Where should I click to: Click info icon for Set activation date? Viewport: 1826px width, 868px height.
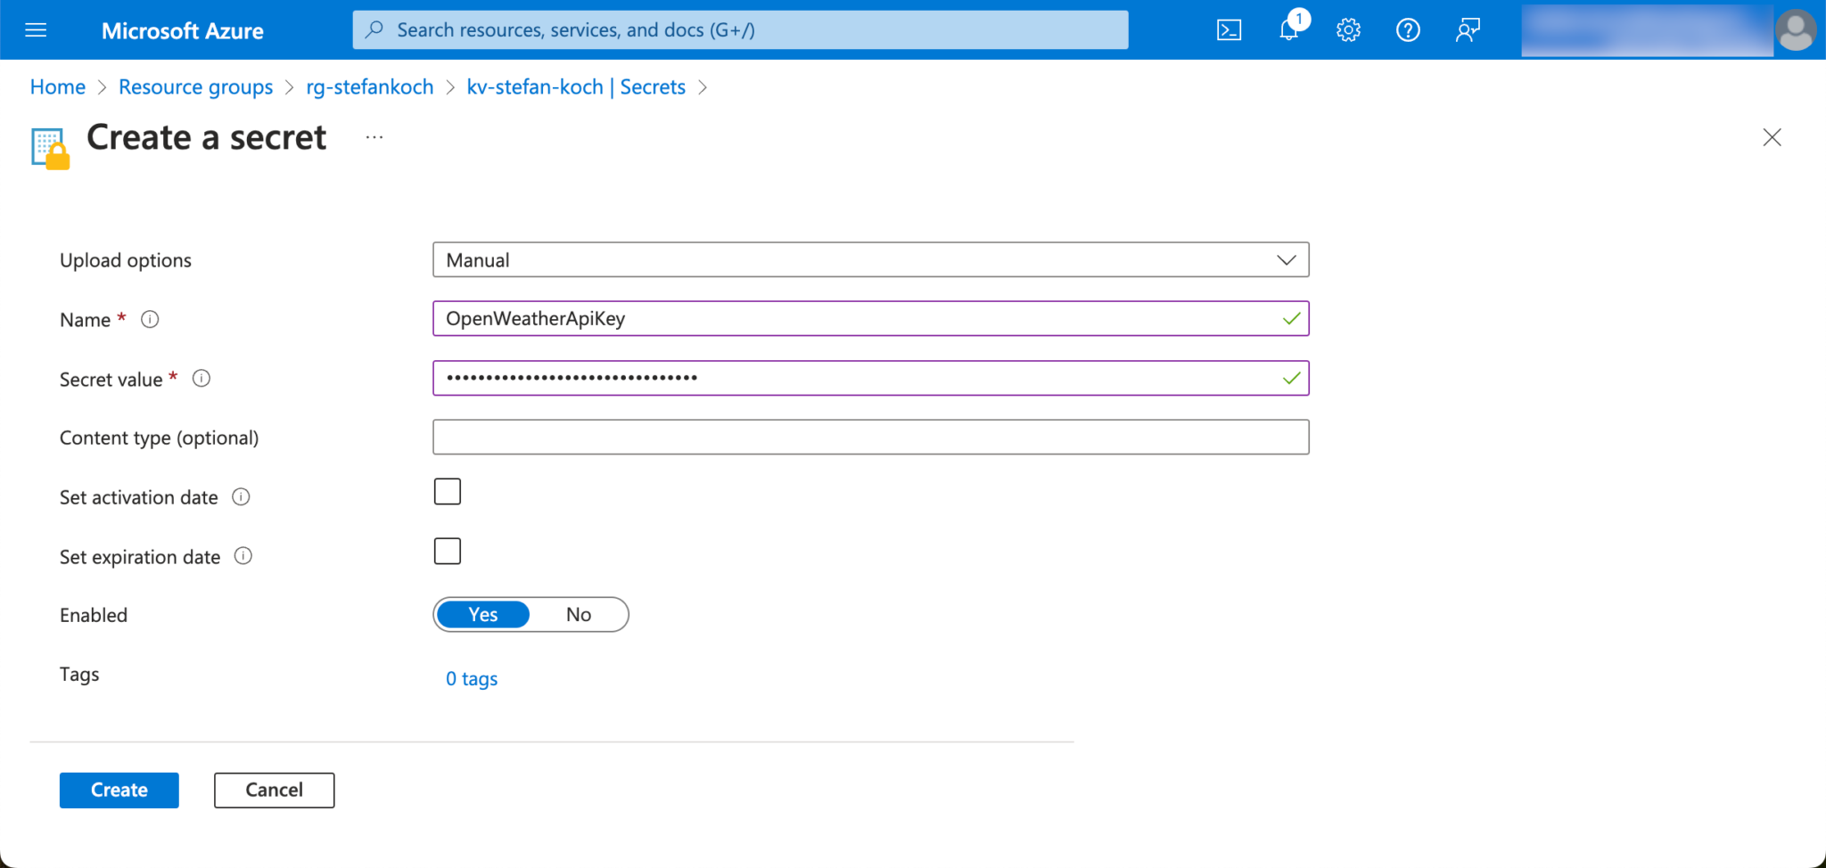(x=241, y=497)
